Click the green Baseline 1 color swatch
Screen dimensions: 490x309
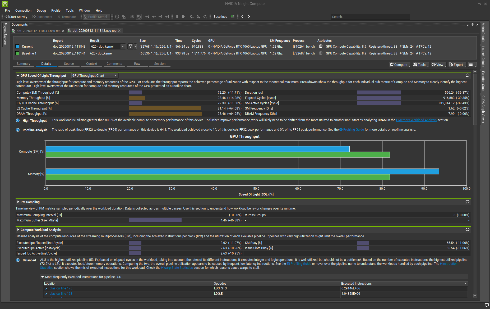coord(17,53)
